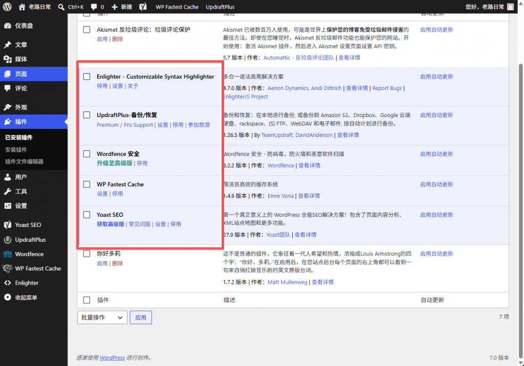This screenshot has width=524, height=366.
Task: Click 设置 under WP Fastest Cache
Action: 102,194
